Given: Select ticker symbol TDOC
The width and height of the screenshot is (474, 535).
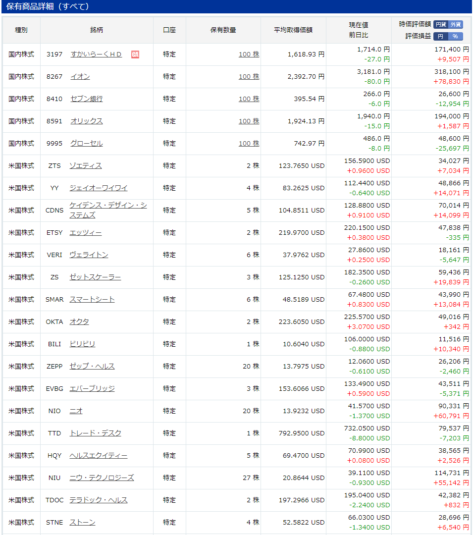Looking at the screenshot, I should click(x=54, y=500).
